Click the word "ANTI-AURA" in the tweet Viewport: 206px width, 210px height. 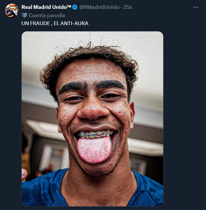point(76,23)
